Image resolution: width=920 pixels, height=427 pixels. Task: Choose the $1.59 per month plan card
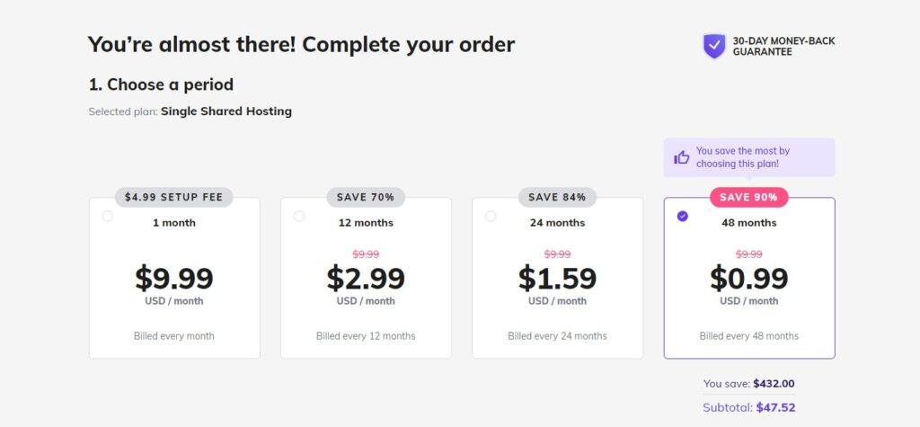point(557,278)
